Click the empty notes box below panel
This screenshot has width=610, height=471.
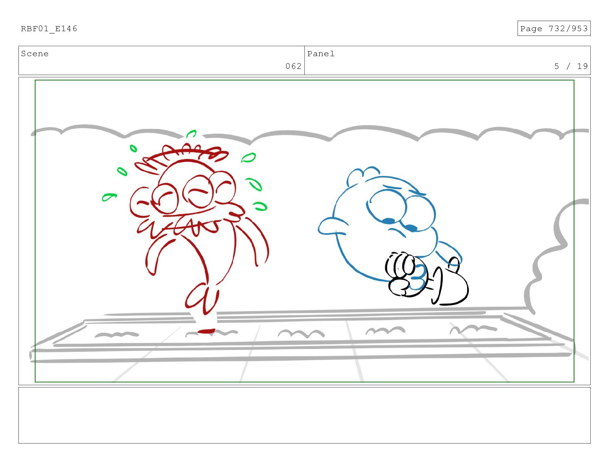304,415
